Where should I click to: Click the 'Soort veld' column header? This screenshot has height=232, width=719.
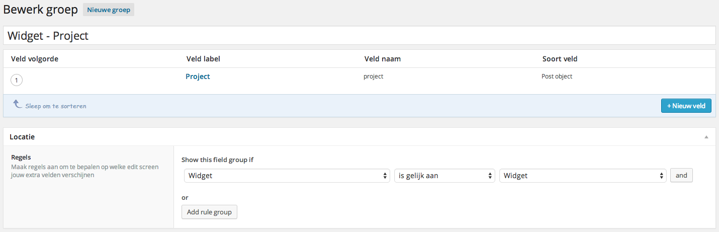pyautogui.click(x=560, y=59)
